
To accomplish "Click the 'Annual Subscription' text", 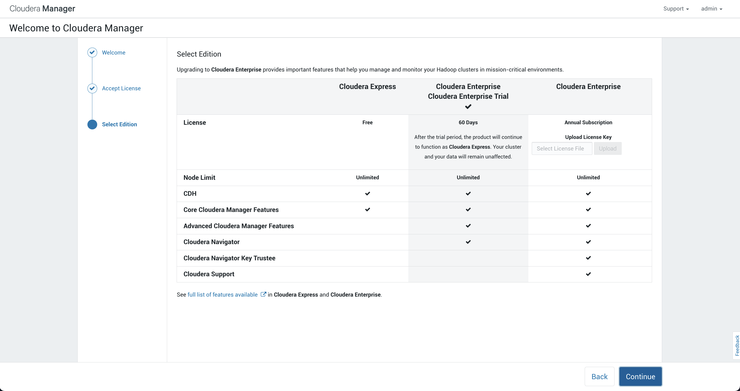I will (x=588, y=122).
